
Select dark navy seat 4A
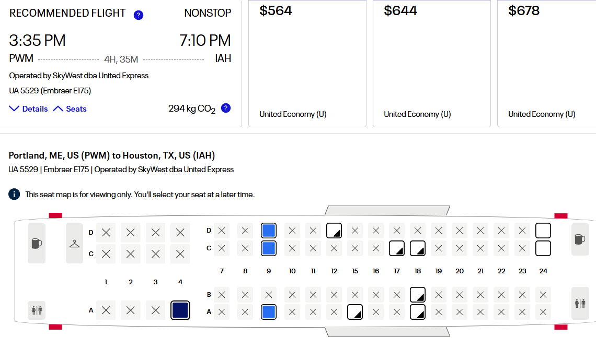click(180, 310)
